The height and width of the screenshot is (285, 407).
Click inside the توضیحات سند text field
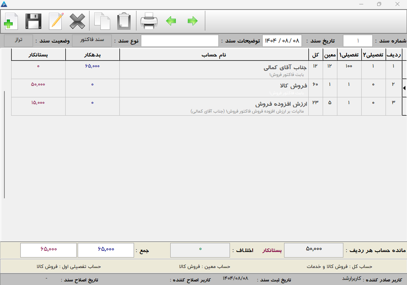click(180, 40)
